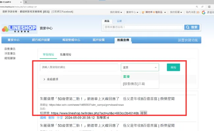Select 直接 option in dropdown list
Image resolution: width=214 pixels, height=131 pixels.
coord(140,77)
